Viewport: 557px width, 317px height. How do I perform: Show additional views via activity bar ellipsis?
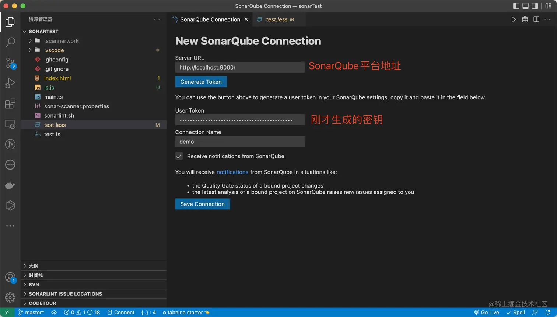[x=10, y=226]
